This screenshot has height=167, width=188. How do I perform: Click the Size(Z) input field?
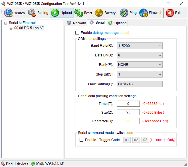pos(128,112)
